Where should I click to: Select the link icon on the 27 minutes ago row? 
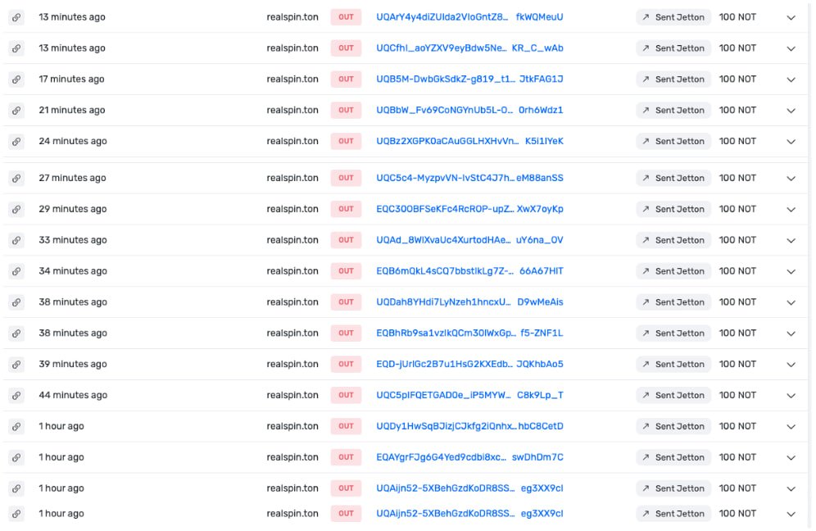point(16,178)
